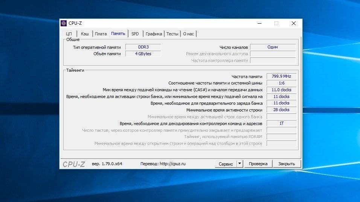The width and height of the screenshot is (360, 202).
Task: Click the version text вер. 1.79.0.x64
Action: tap(107, 164)
